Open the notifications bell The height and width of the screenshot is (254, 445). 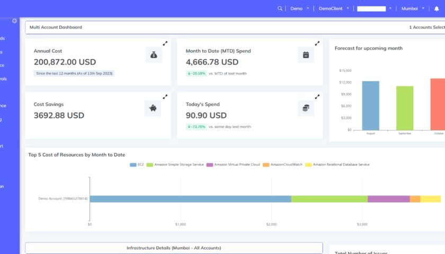pyautogui.click(x=437, y=8)
